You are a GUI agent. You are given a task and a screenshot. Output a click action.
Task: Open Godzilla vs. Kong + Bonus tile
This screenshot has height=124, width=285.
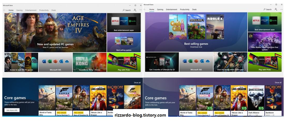click(x=89, y=62)
